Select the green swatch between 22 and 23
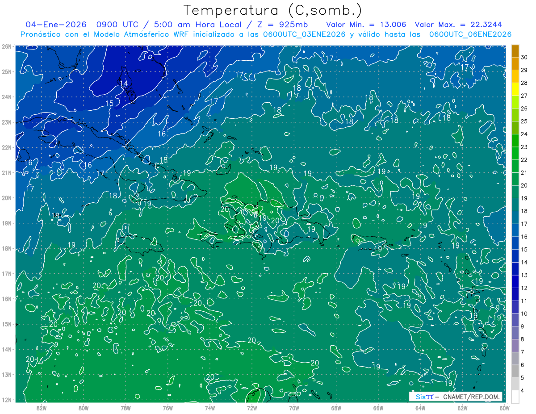 coord(515,153)
